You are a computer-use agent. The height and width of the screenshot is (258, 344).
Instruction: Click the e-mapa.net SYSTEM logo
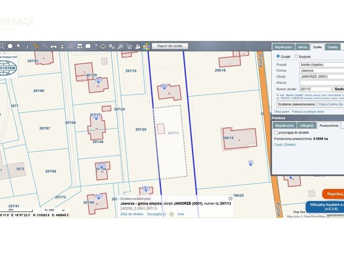pyautogui.click(x=8, y=66)
